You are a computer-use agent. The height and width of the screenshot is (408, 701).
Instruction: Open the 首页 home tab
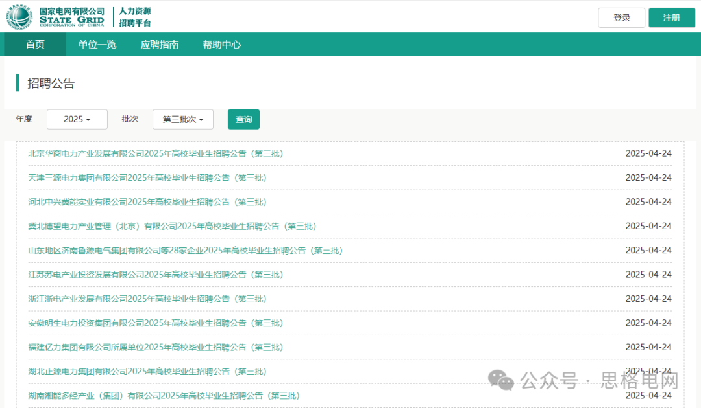[x=35, y=45]
